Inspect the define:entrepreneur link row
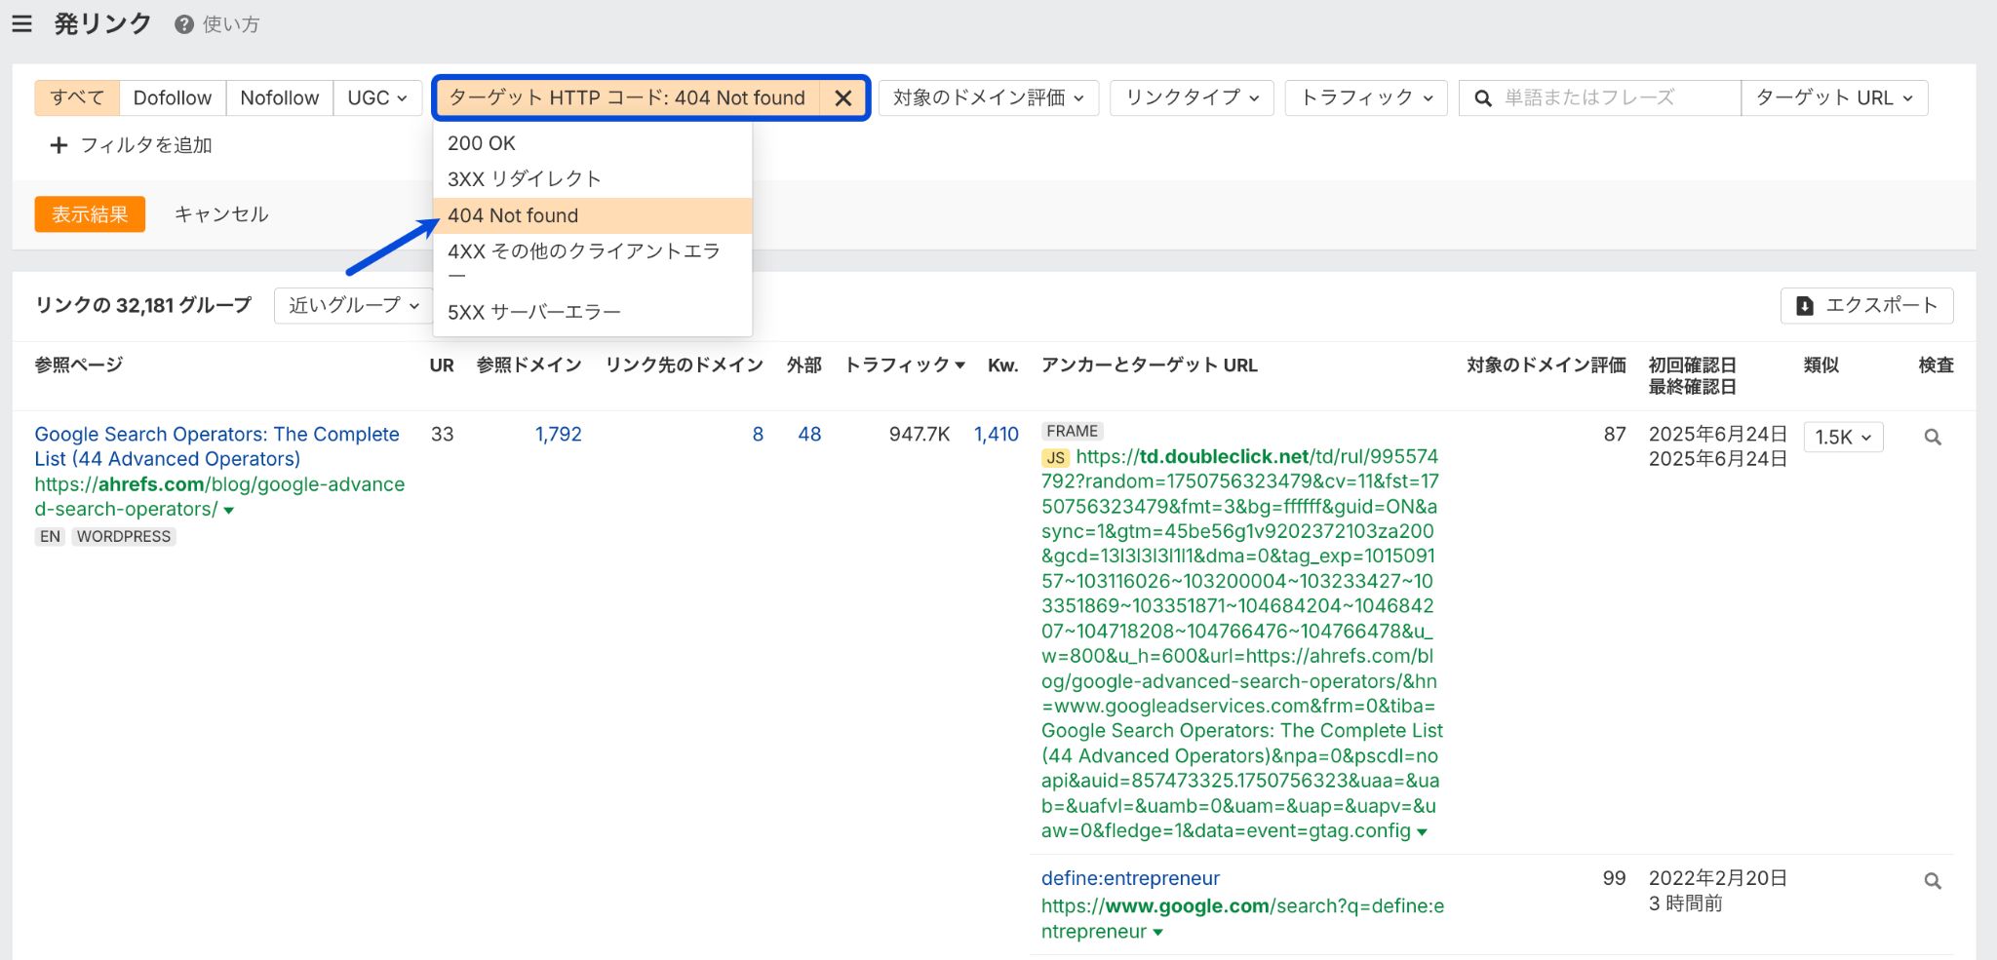The height and width of the screenshot is (960, 1997). tap(1932, 881)
